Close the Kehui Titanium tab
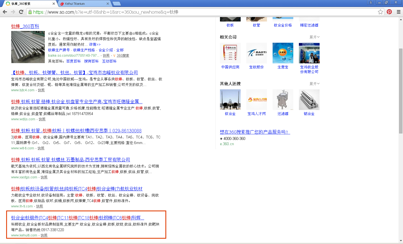The width and height of the screenshot is (403, 244). [x=108, y=4]
